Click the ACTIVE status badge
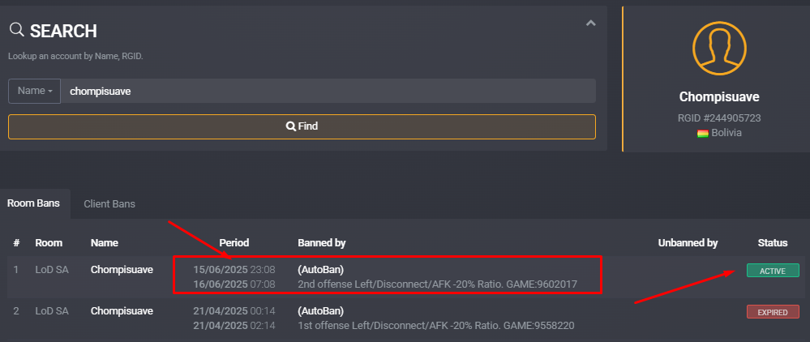This screenshot has height=342, width=810. [772, 270]
